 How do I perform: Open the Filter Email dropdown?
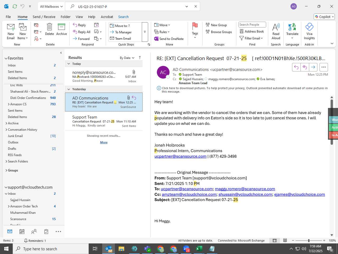[x=251, y=38]
